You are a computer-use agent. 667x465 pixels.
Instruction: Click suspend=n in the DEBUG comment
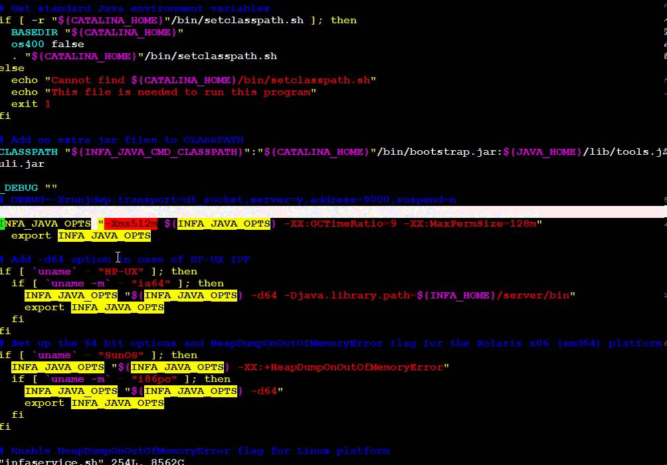click(427, 199)
